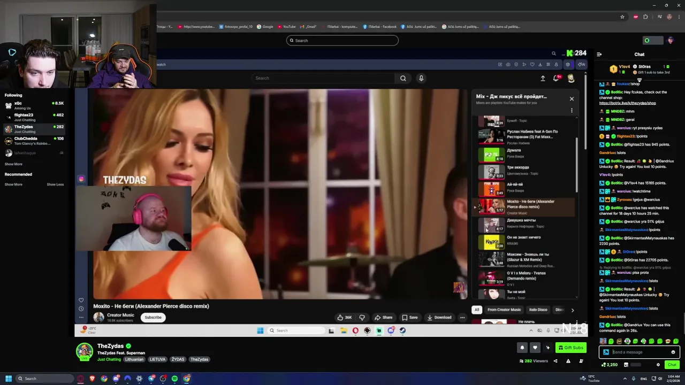Report the stream via warning triangle icon

(568, 361)
